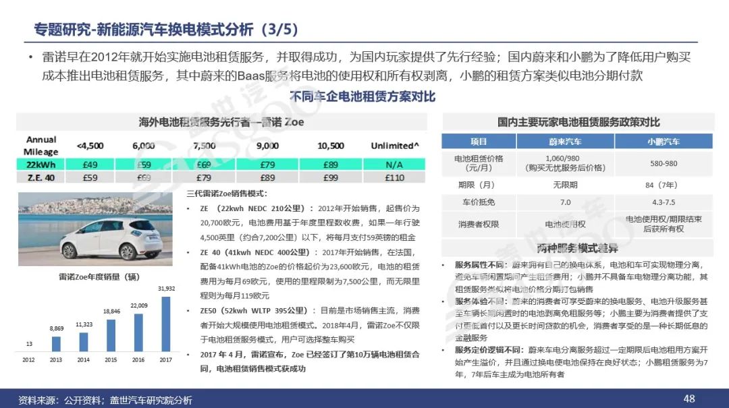
Task: Click the white Renault Zoe car photo
Action: [x=95, y=229]
